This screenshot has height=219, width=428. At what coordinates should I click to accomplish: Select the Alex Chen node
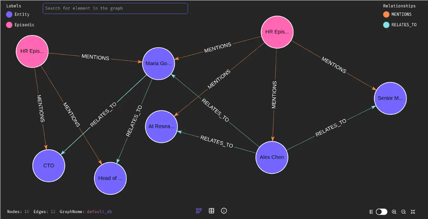pyautogui.click(x=272, y=157)
